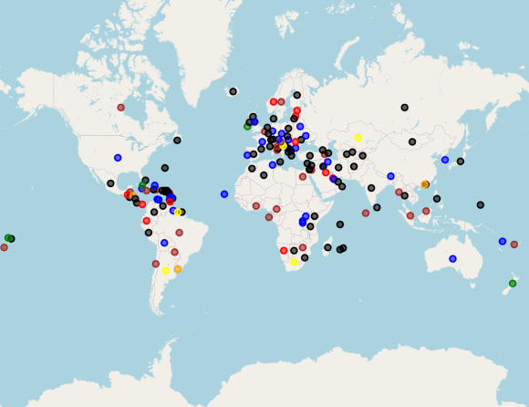Click the brown marker on Malay Peninsula
This screenshot has height=407, width=529.
coord(410,215)
